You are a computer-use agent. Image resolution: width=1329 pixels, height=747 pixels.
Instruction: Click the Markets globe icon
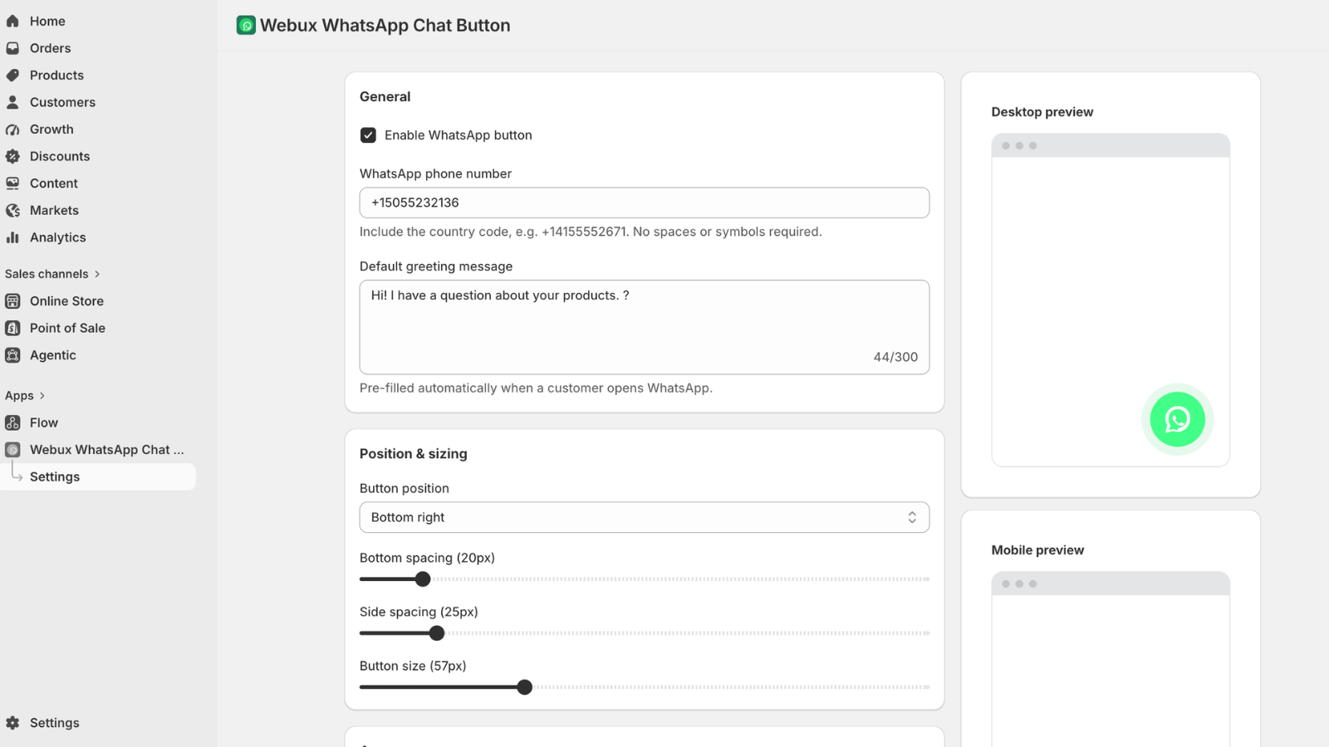[12, 211]
